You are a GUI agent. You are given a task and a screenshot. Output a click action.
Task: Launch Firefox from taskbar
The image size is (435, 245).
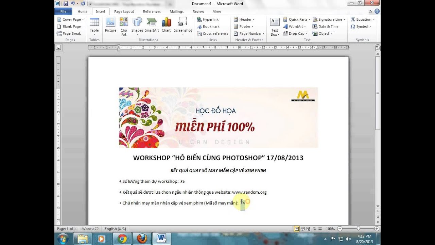pos(142,239)
